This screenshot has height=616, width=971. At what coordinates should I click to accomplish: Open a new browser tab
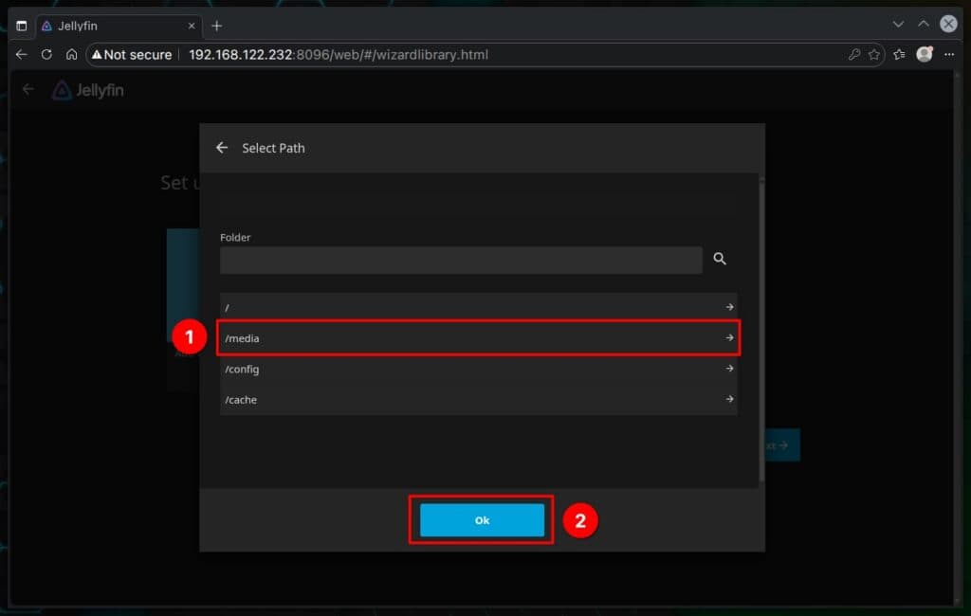coord(217,26)
